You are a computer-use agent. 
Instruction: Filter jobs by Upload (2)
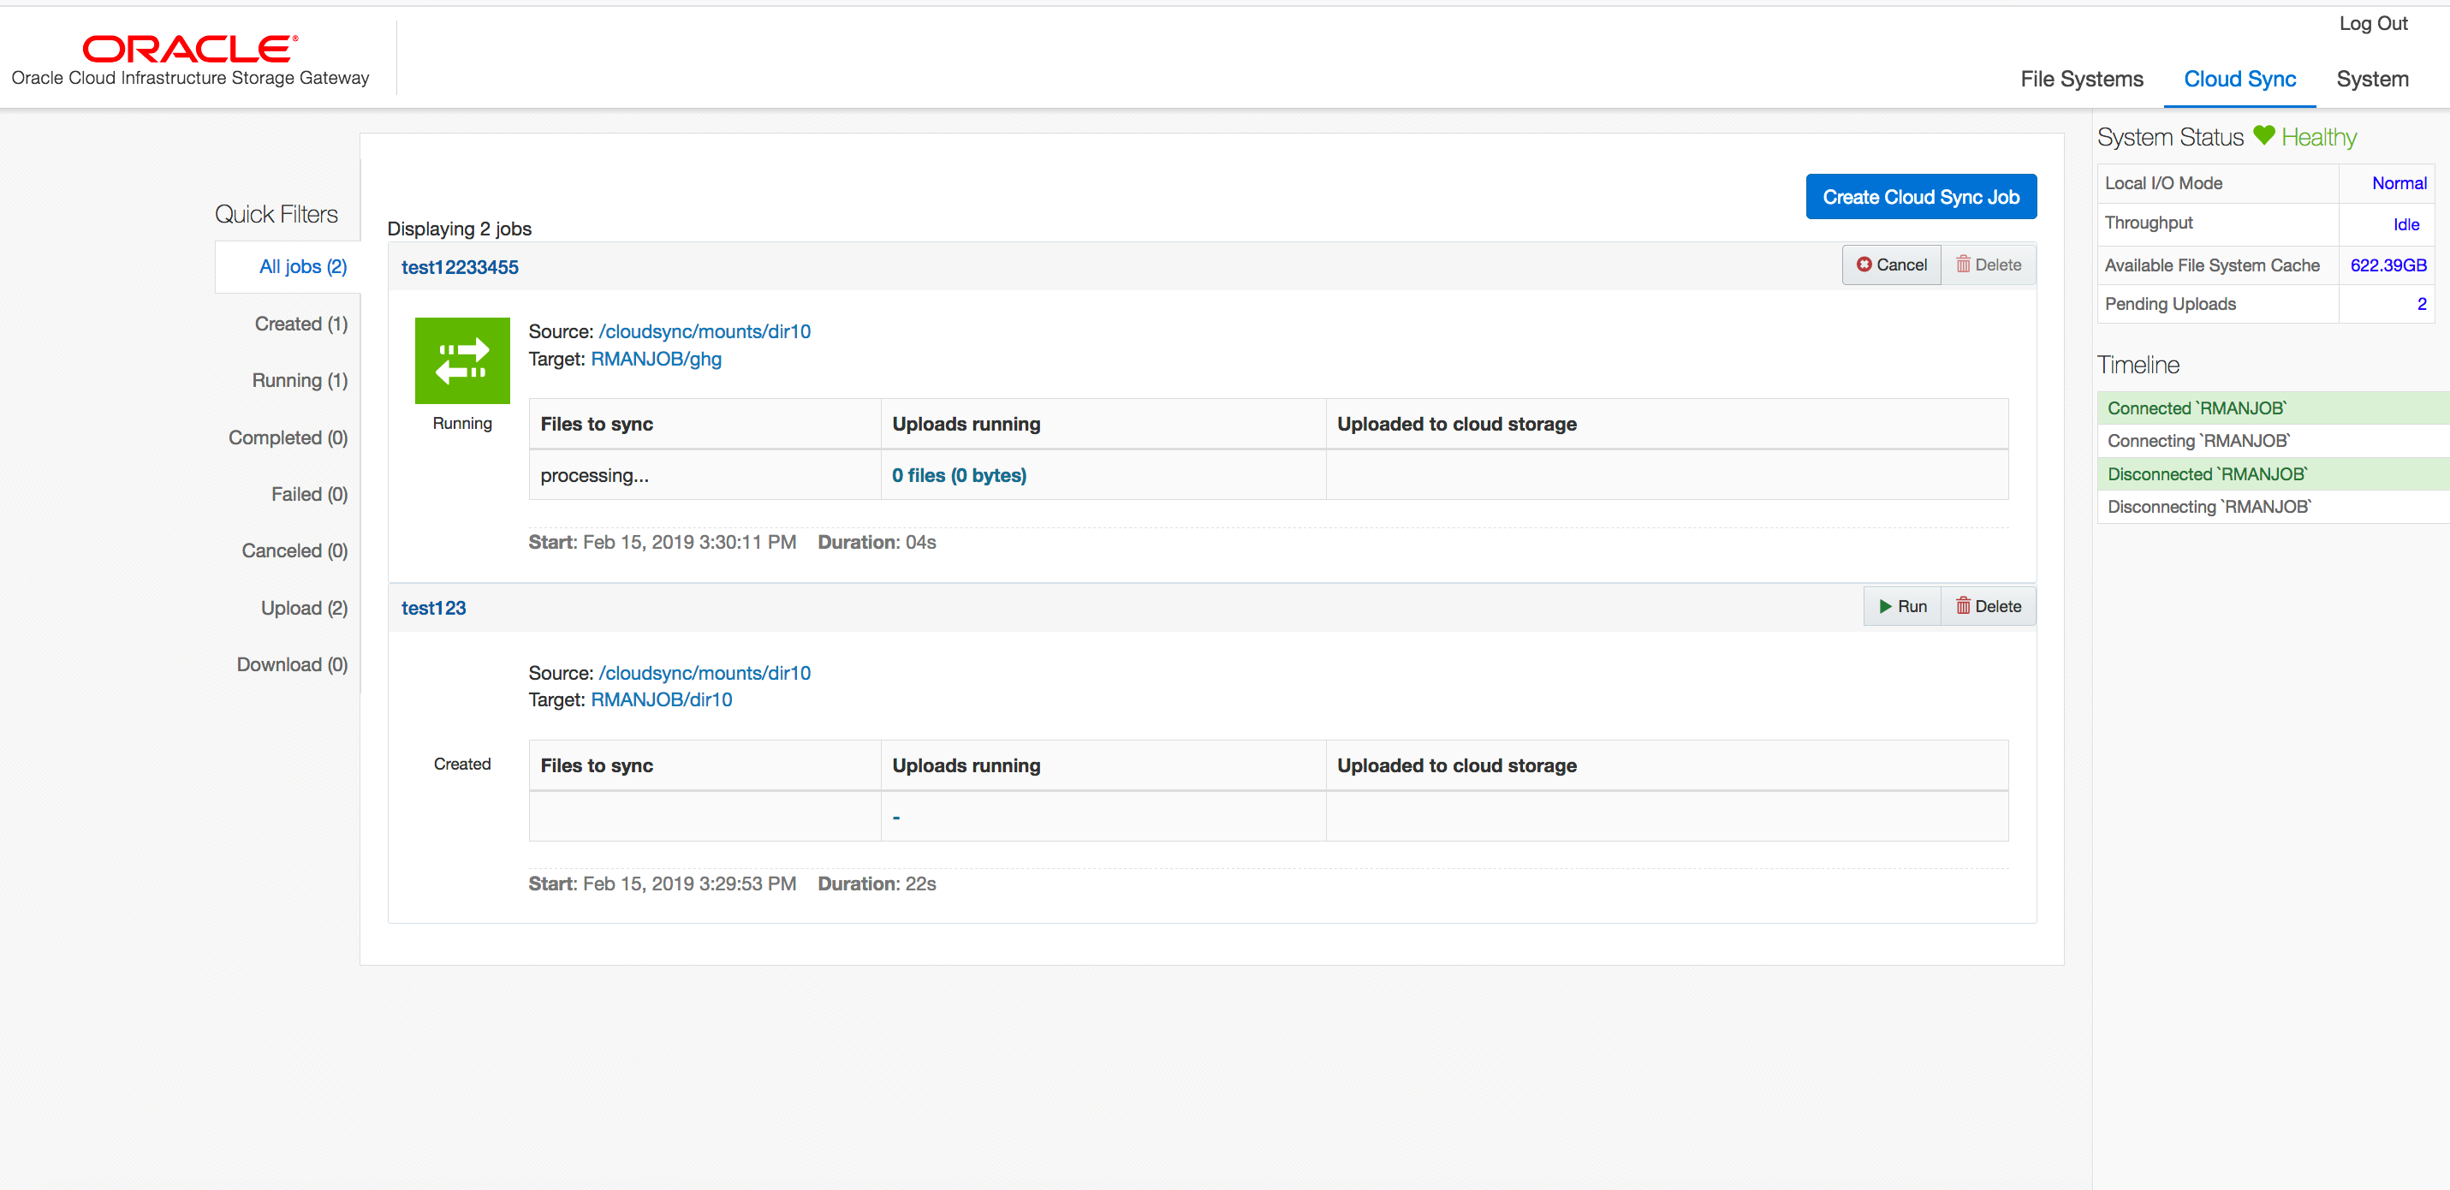point(305,608)
